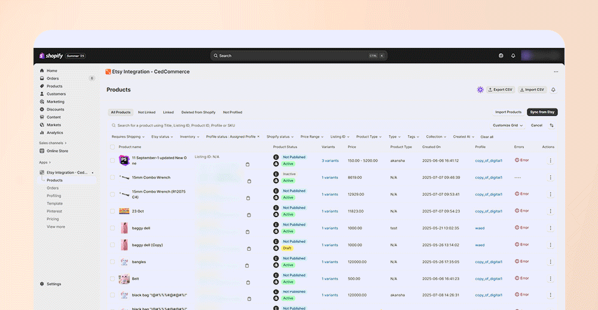Click the Discounts icon in sidebar
The image size is (598, 310).
tap(42, 109)
